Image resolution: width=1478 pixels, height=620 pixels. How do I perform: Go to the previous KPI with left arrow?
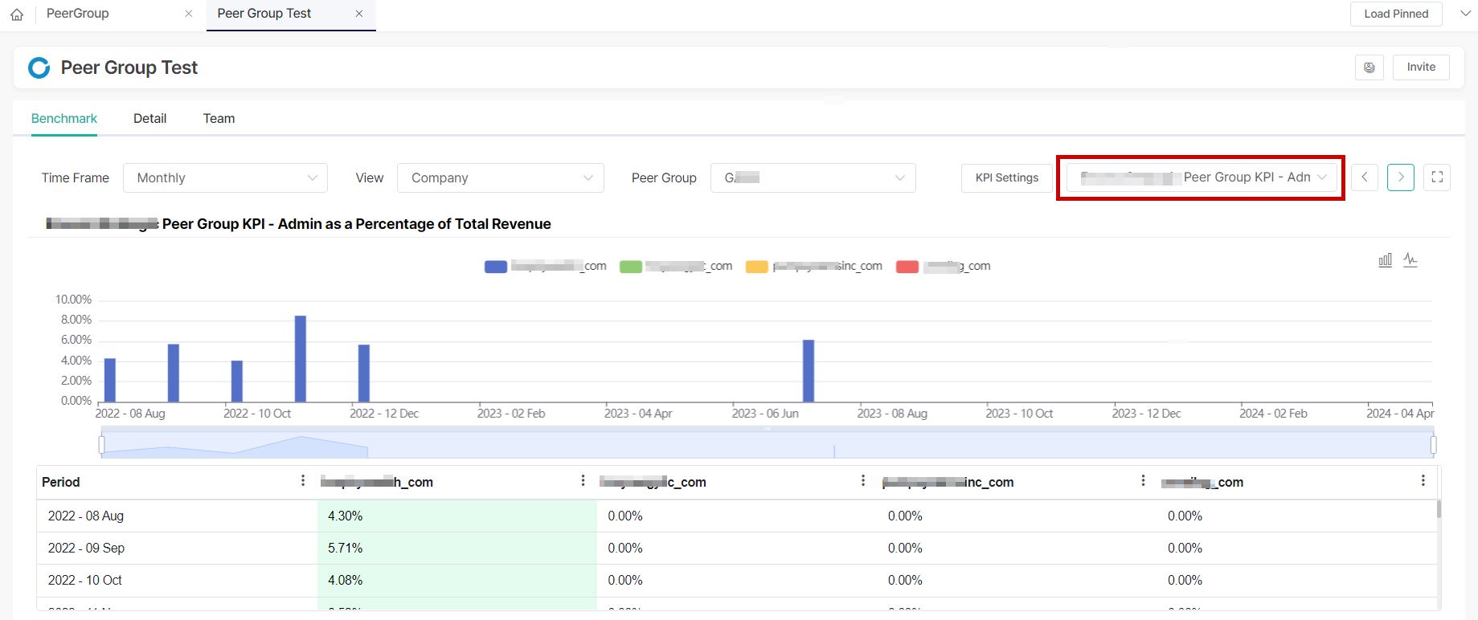[1365, 177]
